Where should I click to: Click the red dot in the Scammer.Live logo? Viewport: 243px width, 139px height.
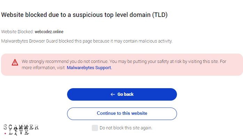pos(5,133)
